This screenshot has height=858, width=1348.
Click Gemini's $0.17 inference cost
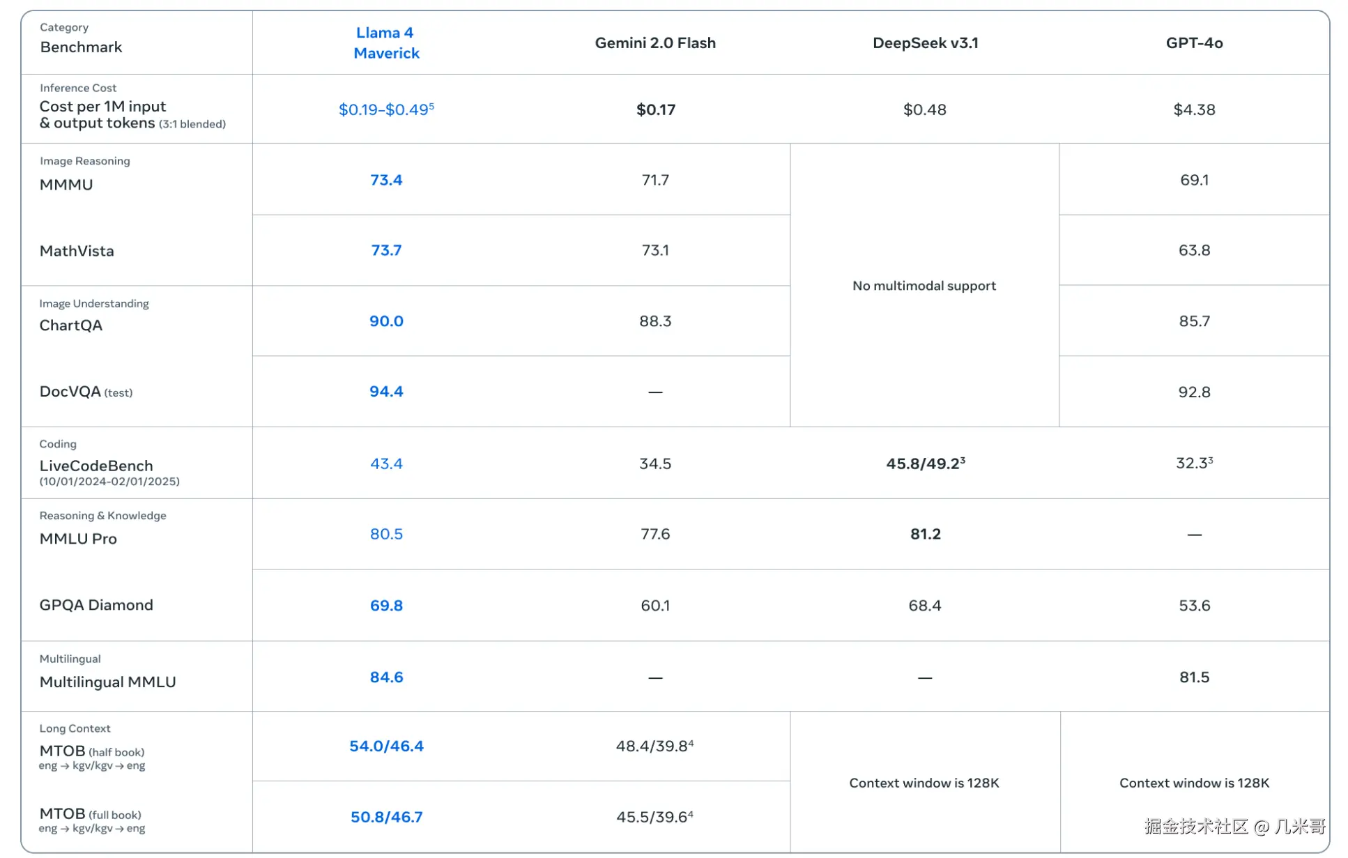(655, 109)
